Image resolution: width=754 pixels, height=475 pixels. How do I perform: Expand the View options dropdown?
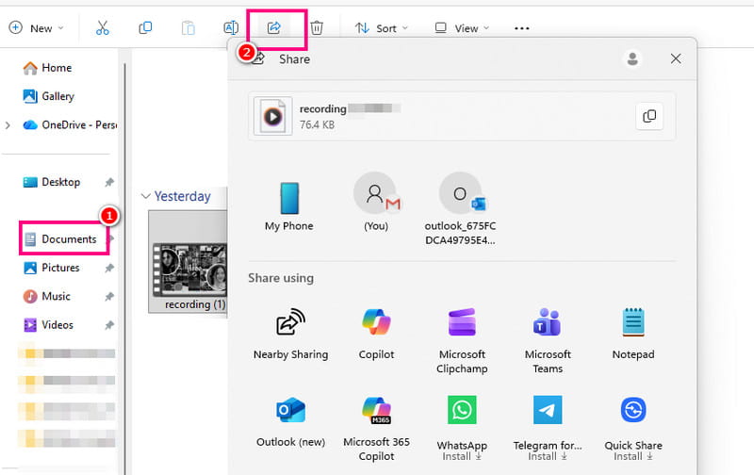[x=461, y=28]
